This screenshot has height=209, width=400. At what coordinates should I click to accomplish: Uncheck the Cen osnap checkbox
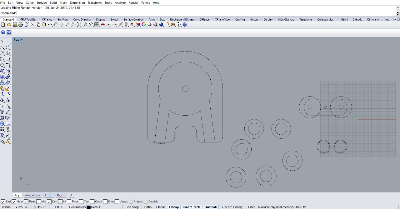pos(49,202)
